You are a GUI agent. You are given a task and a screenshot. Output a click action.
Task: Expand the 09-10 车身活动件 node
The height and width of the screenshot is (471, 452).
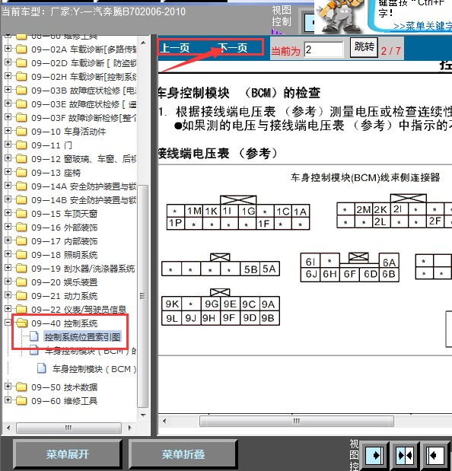(x=8, y=131)
